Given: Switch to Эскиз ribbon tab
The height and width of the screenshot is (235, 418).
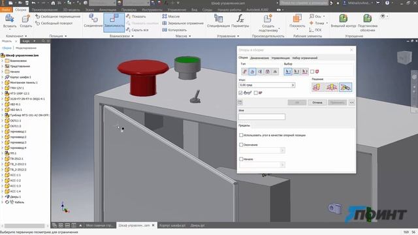Looking at the screenshot, I should 89,10.
